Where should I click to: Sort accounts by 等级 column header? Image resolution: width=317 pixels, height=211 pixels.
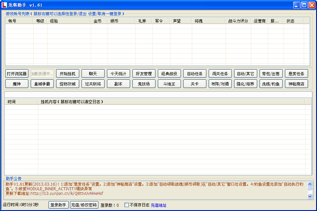point(40,21)
